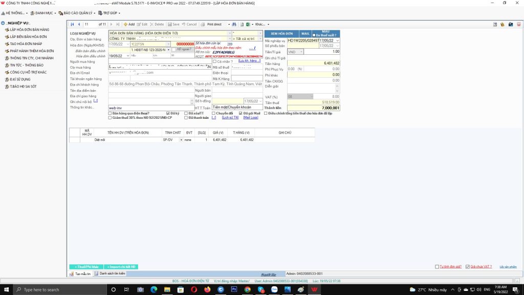524x295 pixels.
Task: Open the Opera icon in the taskbar
Action: [x=194, y=289]
